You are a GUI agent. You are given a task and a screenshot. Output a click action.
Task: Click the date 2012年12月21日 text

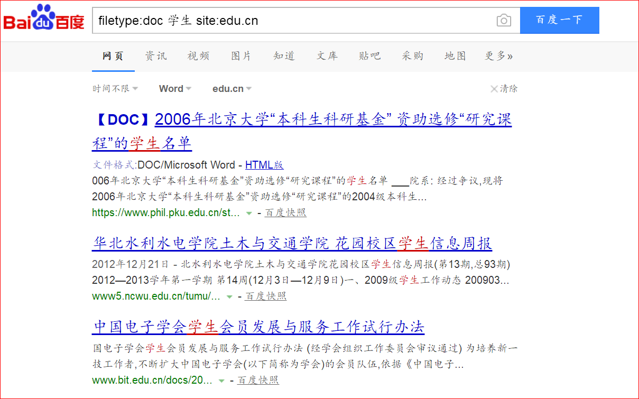point(131,264)
